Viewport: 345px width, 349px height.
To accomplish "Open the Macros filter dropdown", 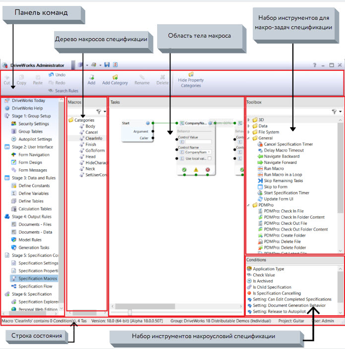I will pyautogui.click(x=105, y=111).
